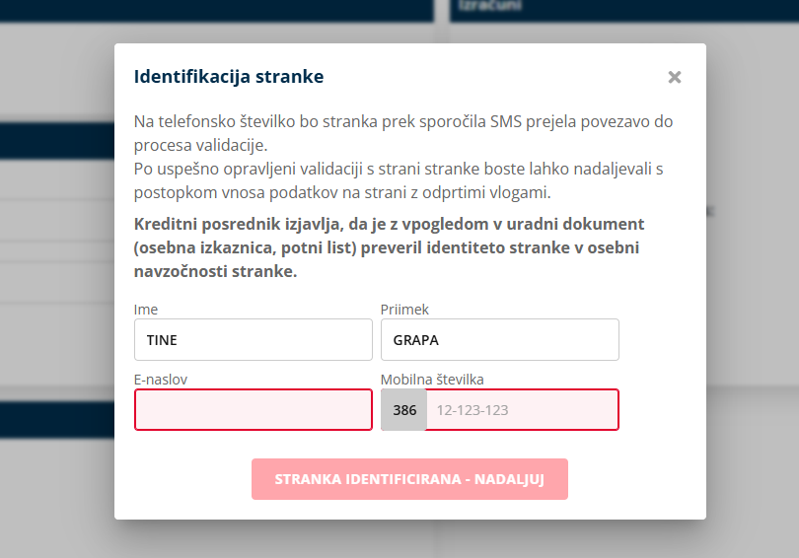Click the Ime field label
The image size is (799, 558).
pyautogui.click(x=146, y=310)
